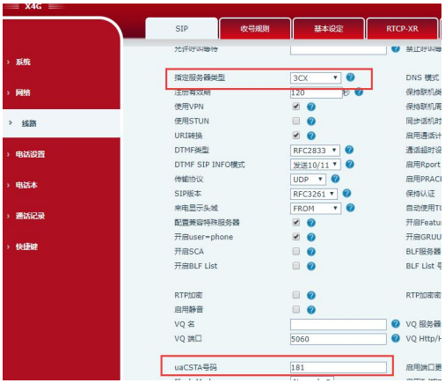Click help icon next to VQ 端口 field
This screenshot has width=445, height=383.
[x=396, y=338]
